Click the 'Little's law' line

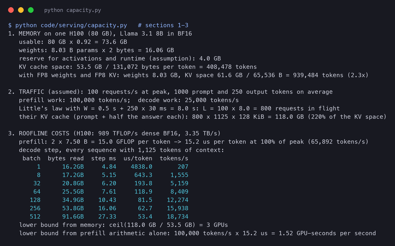[179, 108]
